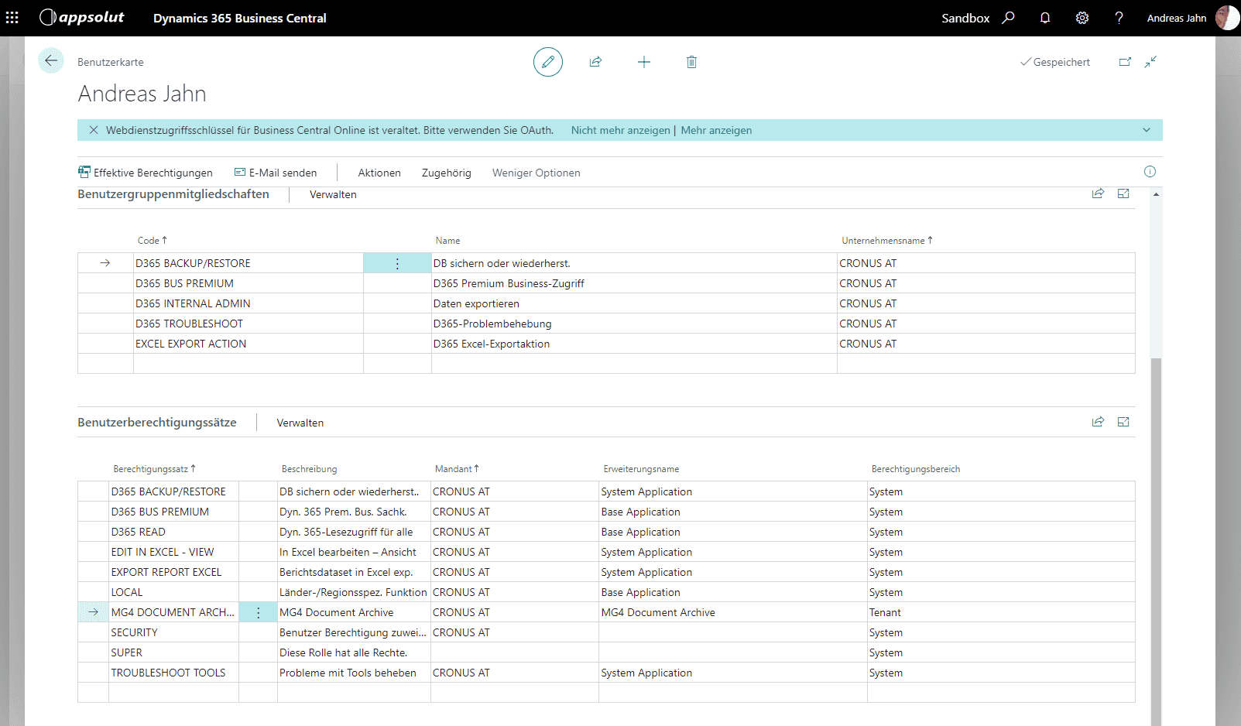Viewport: 1241px width, 726px height.
Task: Click the Nicht mehr anzeigen link
Action: click(x=620, y=130)
